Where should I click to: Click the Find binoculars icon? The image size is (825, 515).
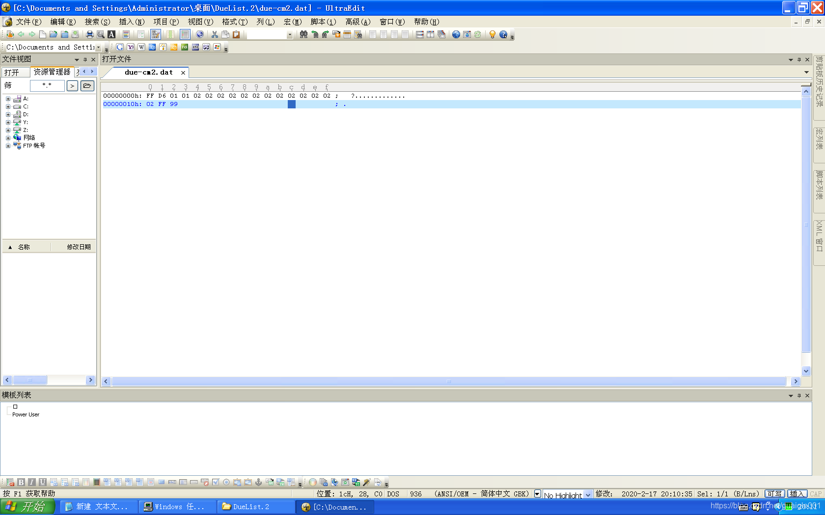pos(303,34)
